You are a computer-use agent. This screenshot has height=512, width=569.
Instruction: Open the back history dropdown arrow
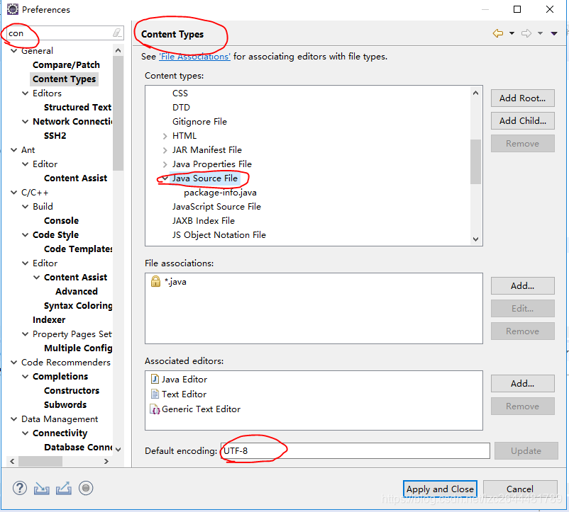tap(512, 33)
